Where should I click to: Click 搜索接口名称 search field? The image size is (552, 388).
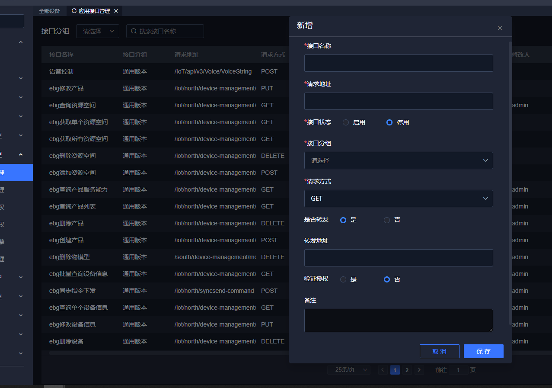click(165, 31)
